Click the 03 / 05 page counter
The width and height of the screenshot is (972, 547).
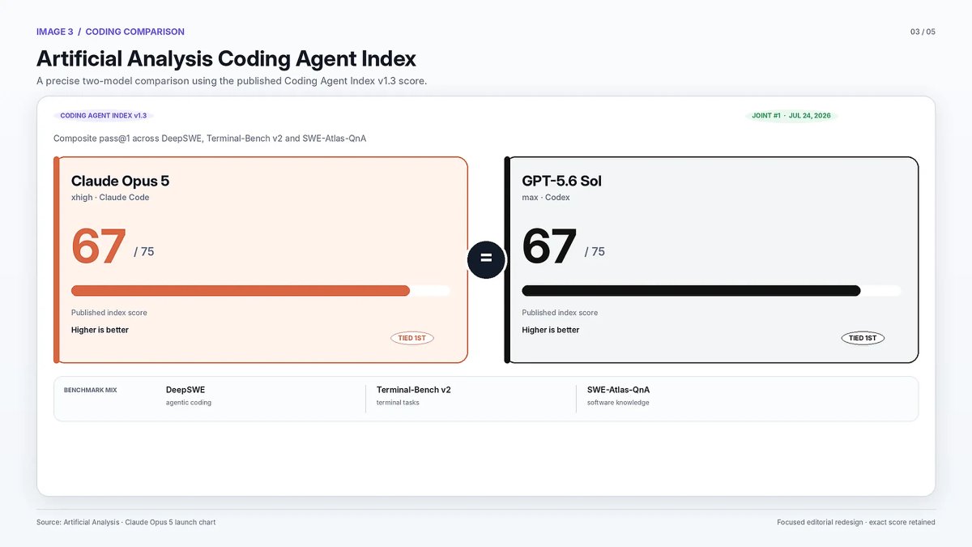tap(923, 32)
